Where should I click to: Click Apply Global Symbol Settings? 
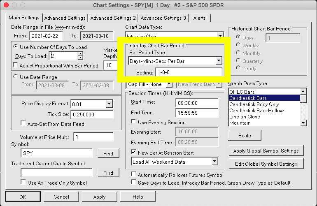click(x=266, y=150)
